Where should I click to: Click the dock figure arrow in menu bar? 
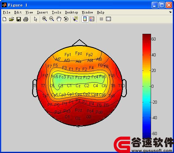[x=170, y=12]
